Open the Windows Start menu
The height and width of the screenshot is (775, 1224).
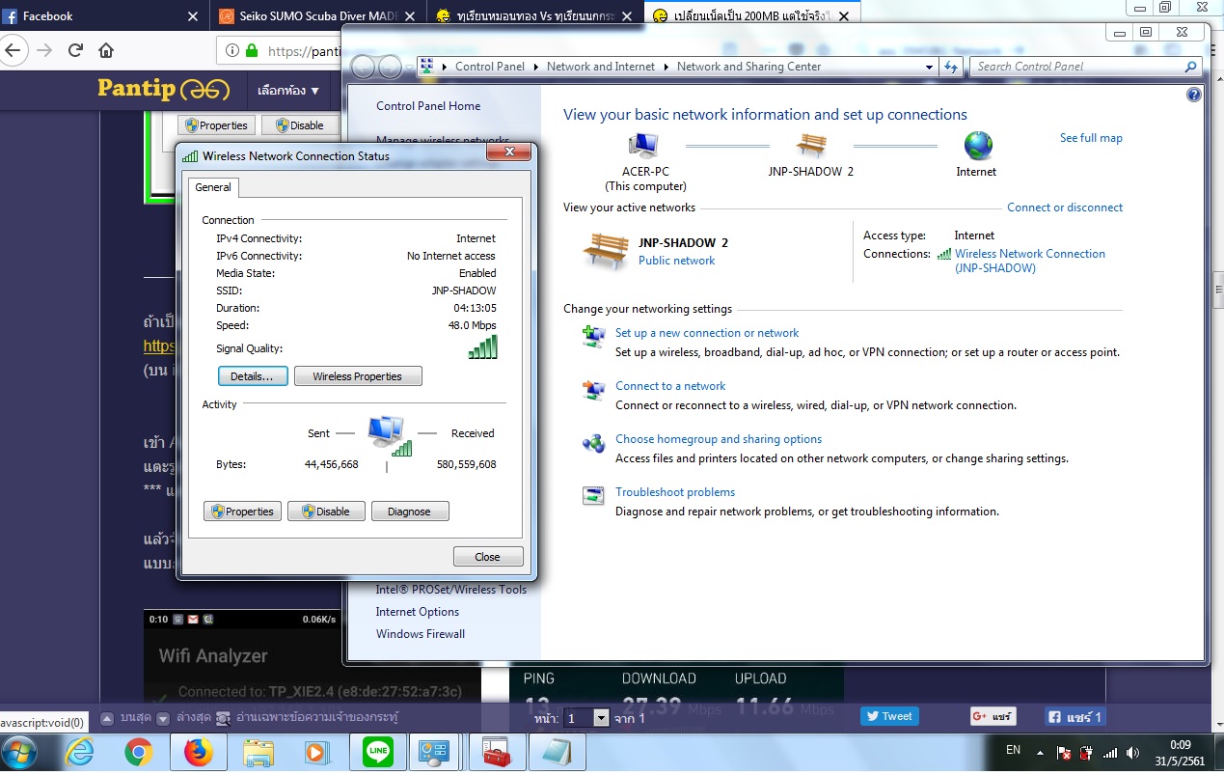pos(20,753)
